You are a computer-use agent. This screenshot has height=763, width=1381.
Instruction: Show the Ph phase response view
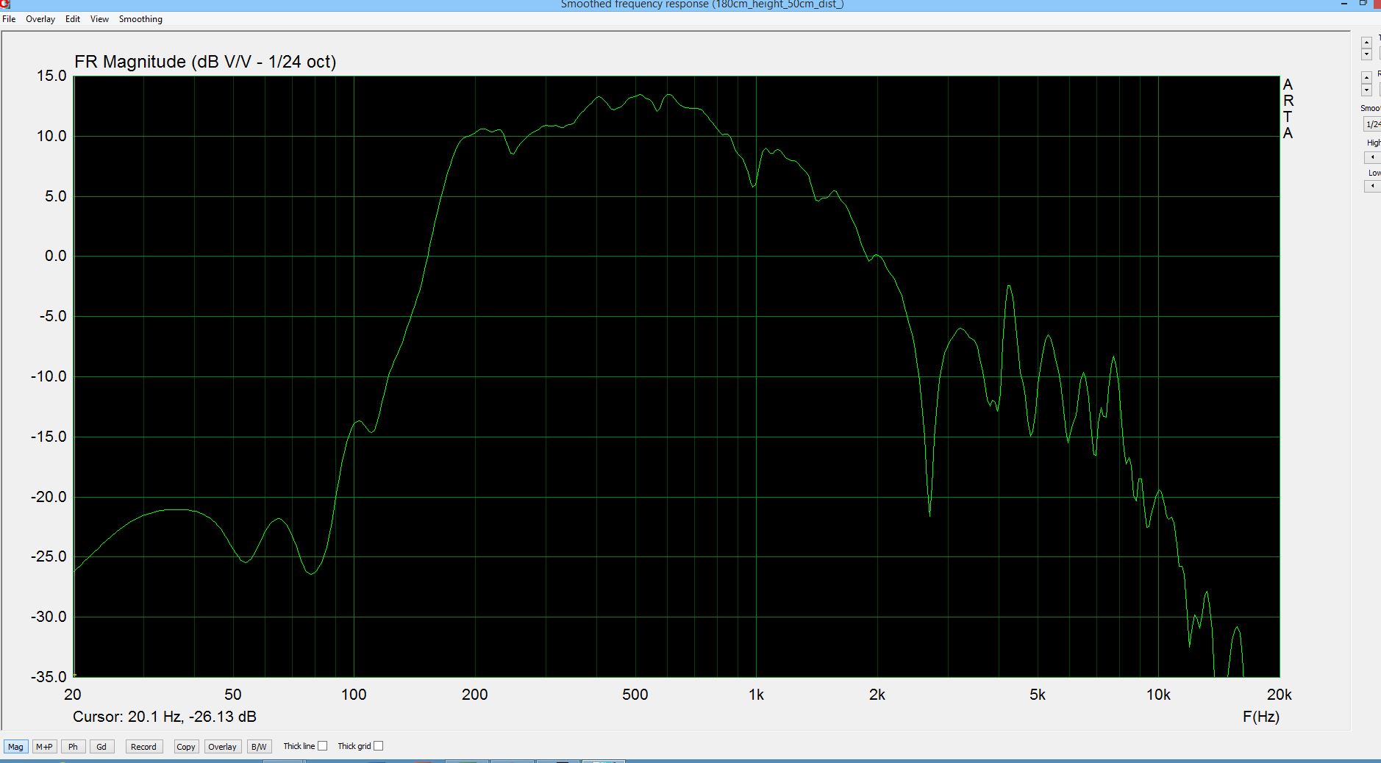coord(73,746)
